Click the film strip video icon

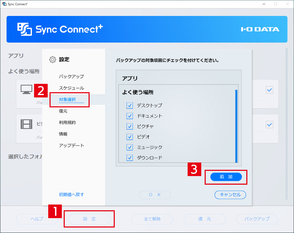tap(26, 124)
